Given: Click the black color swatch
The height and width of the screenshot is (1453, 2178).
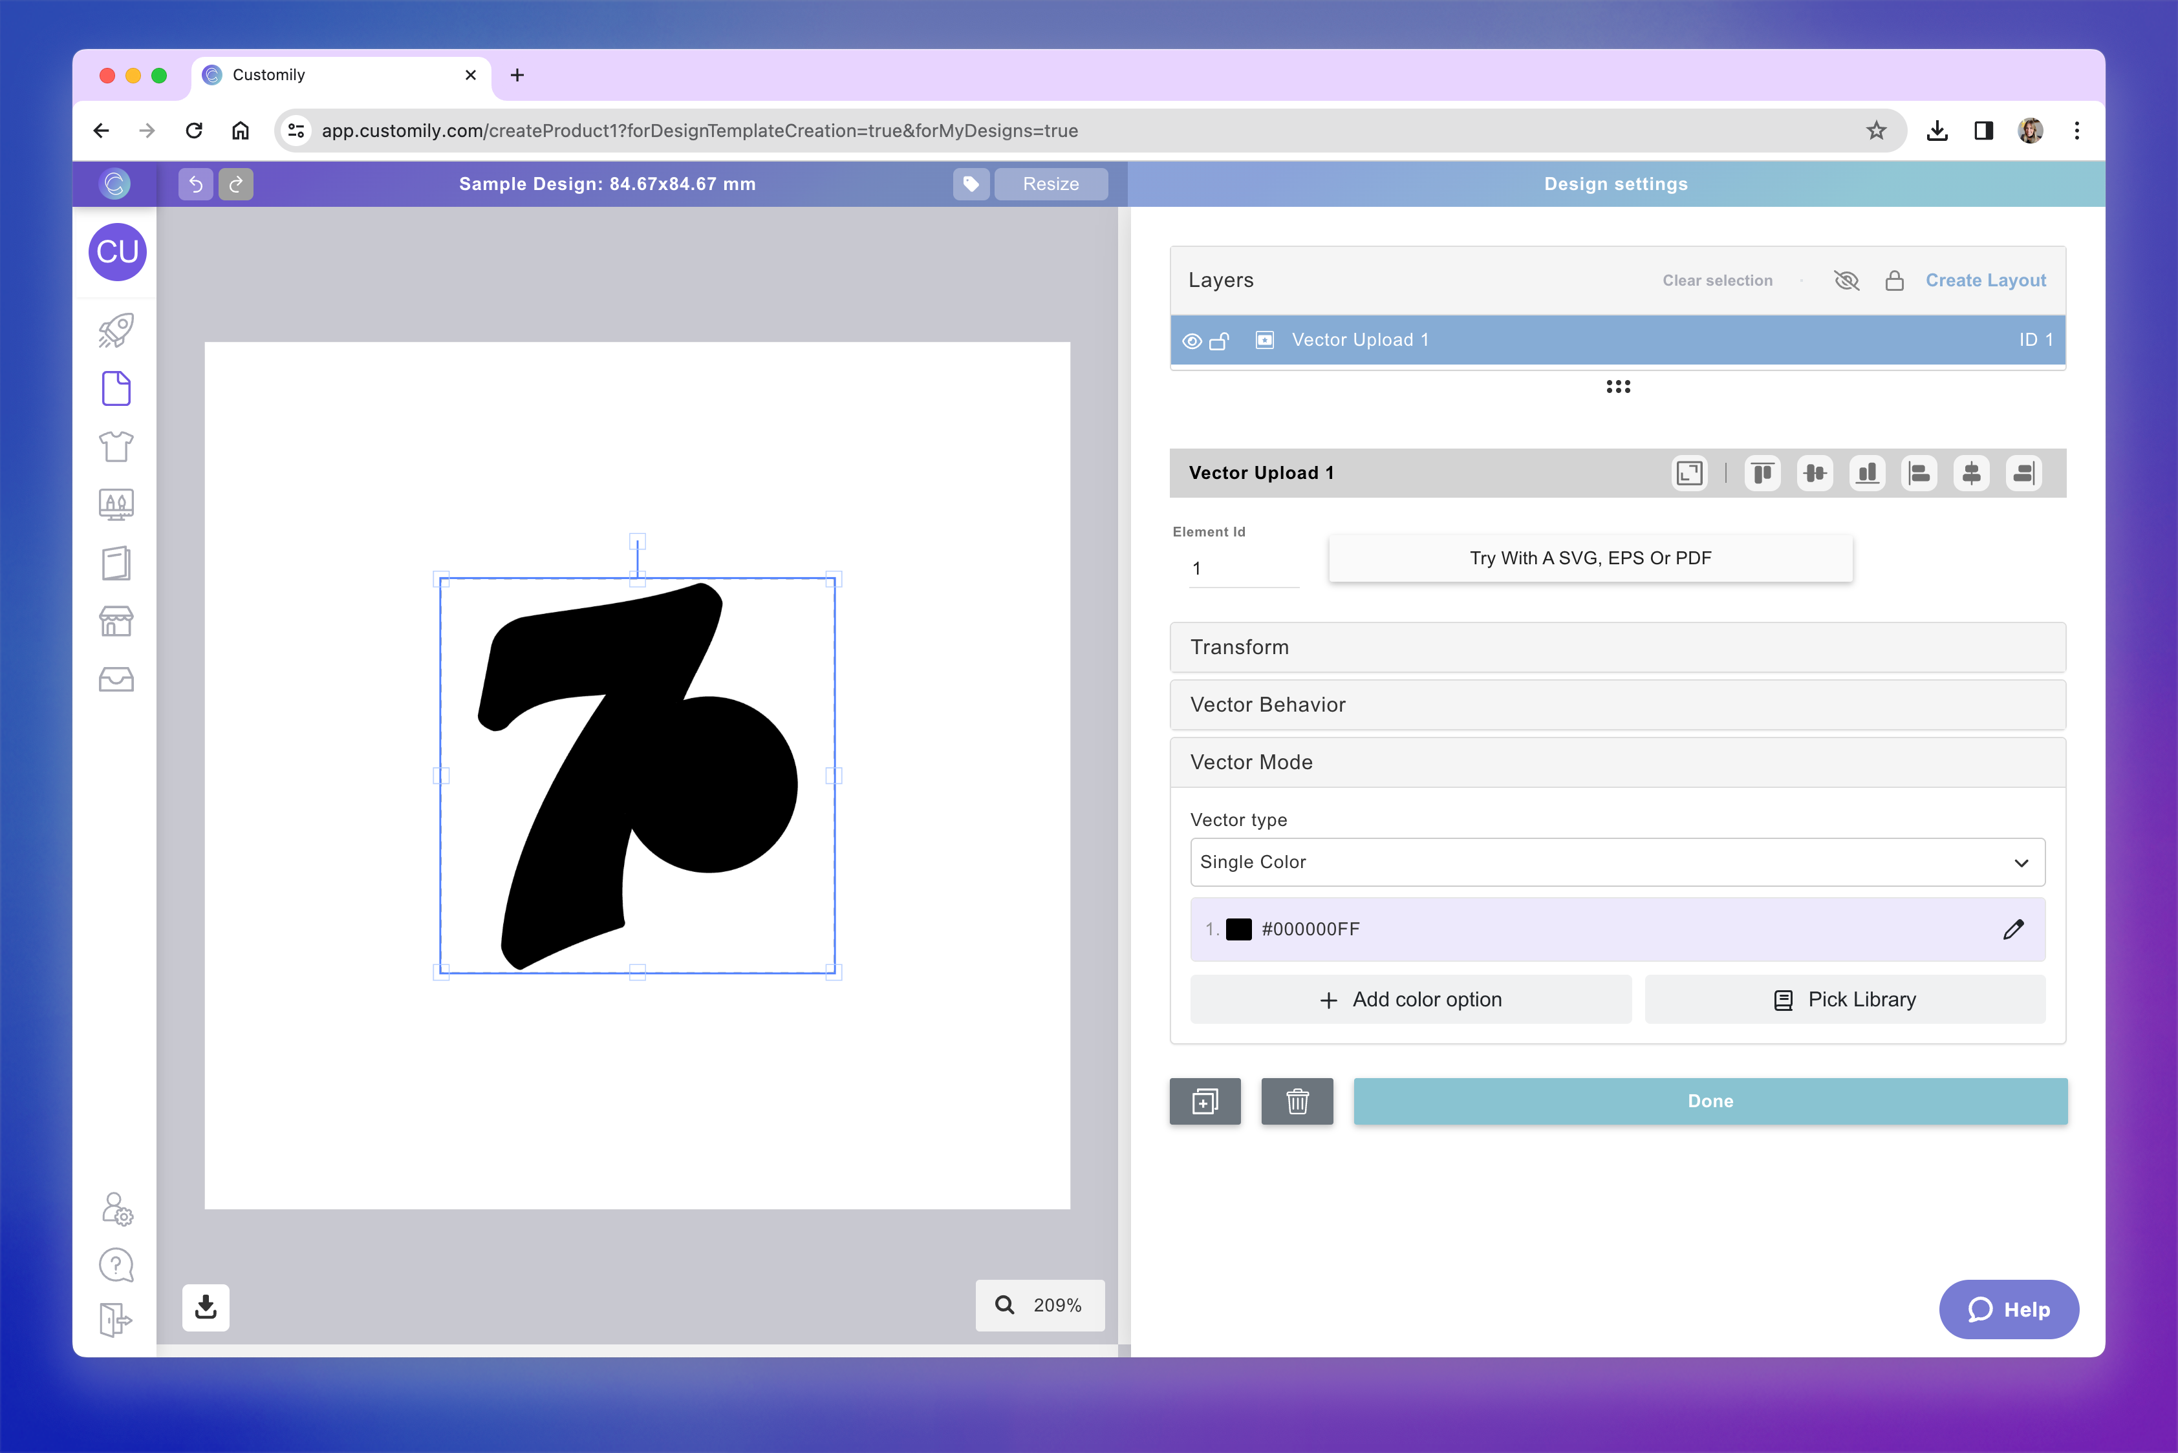Looking at the screenshot, I should pyautogui.click(x=1239, y=929).
